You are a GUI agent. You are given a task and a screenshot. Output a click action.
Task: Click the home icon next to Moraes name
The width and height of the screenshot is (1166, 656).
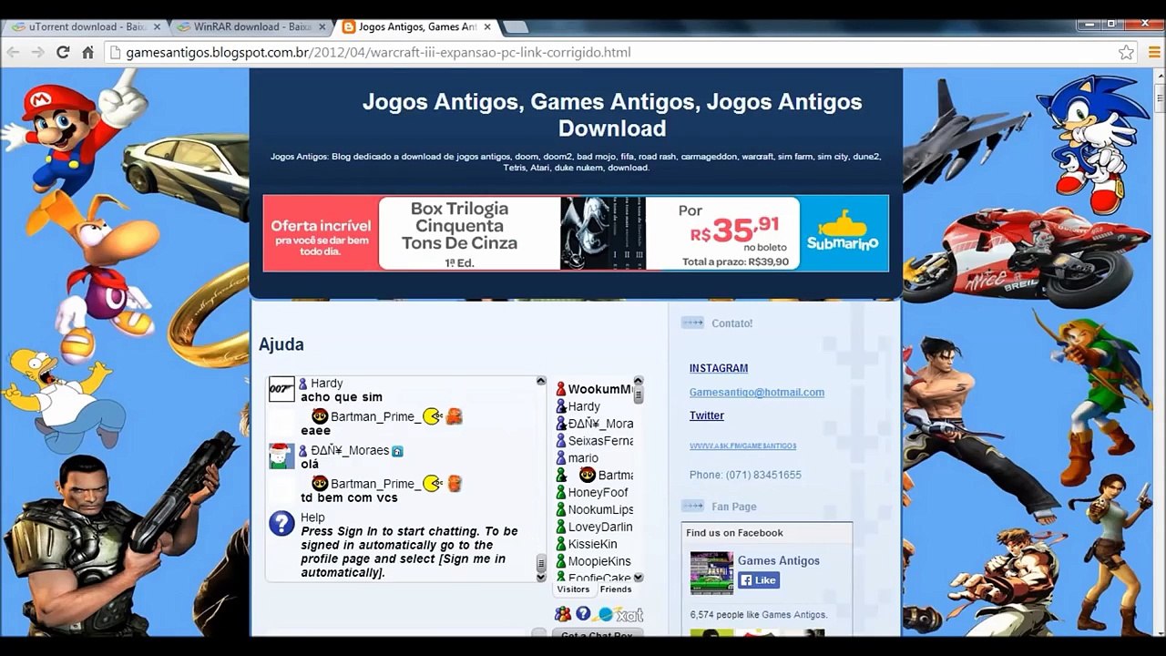(x=397, y=451)
